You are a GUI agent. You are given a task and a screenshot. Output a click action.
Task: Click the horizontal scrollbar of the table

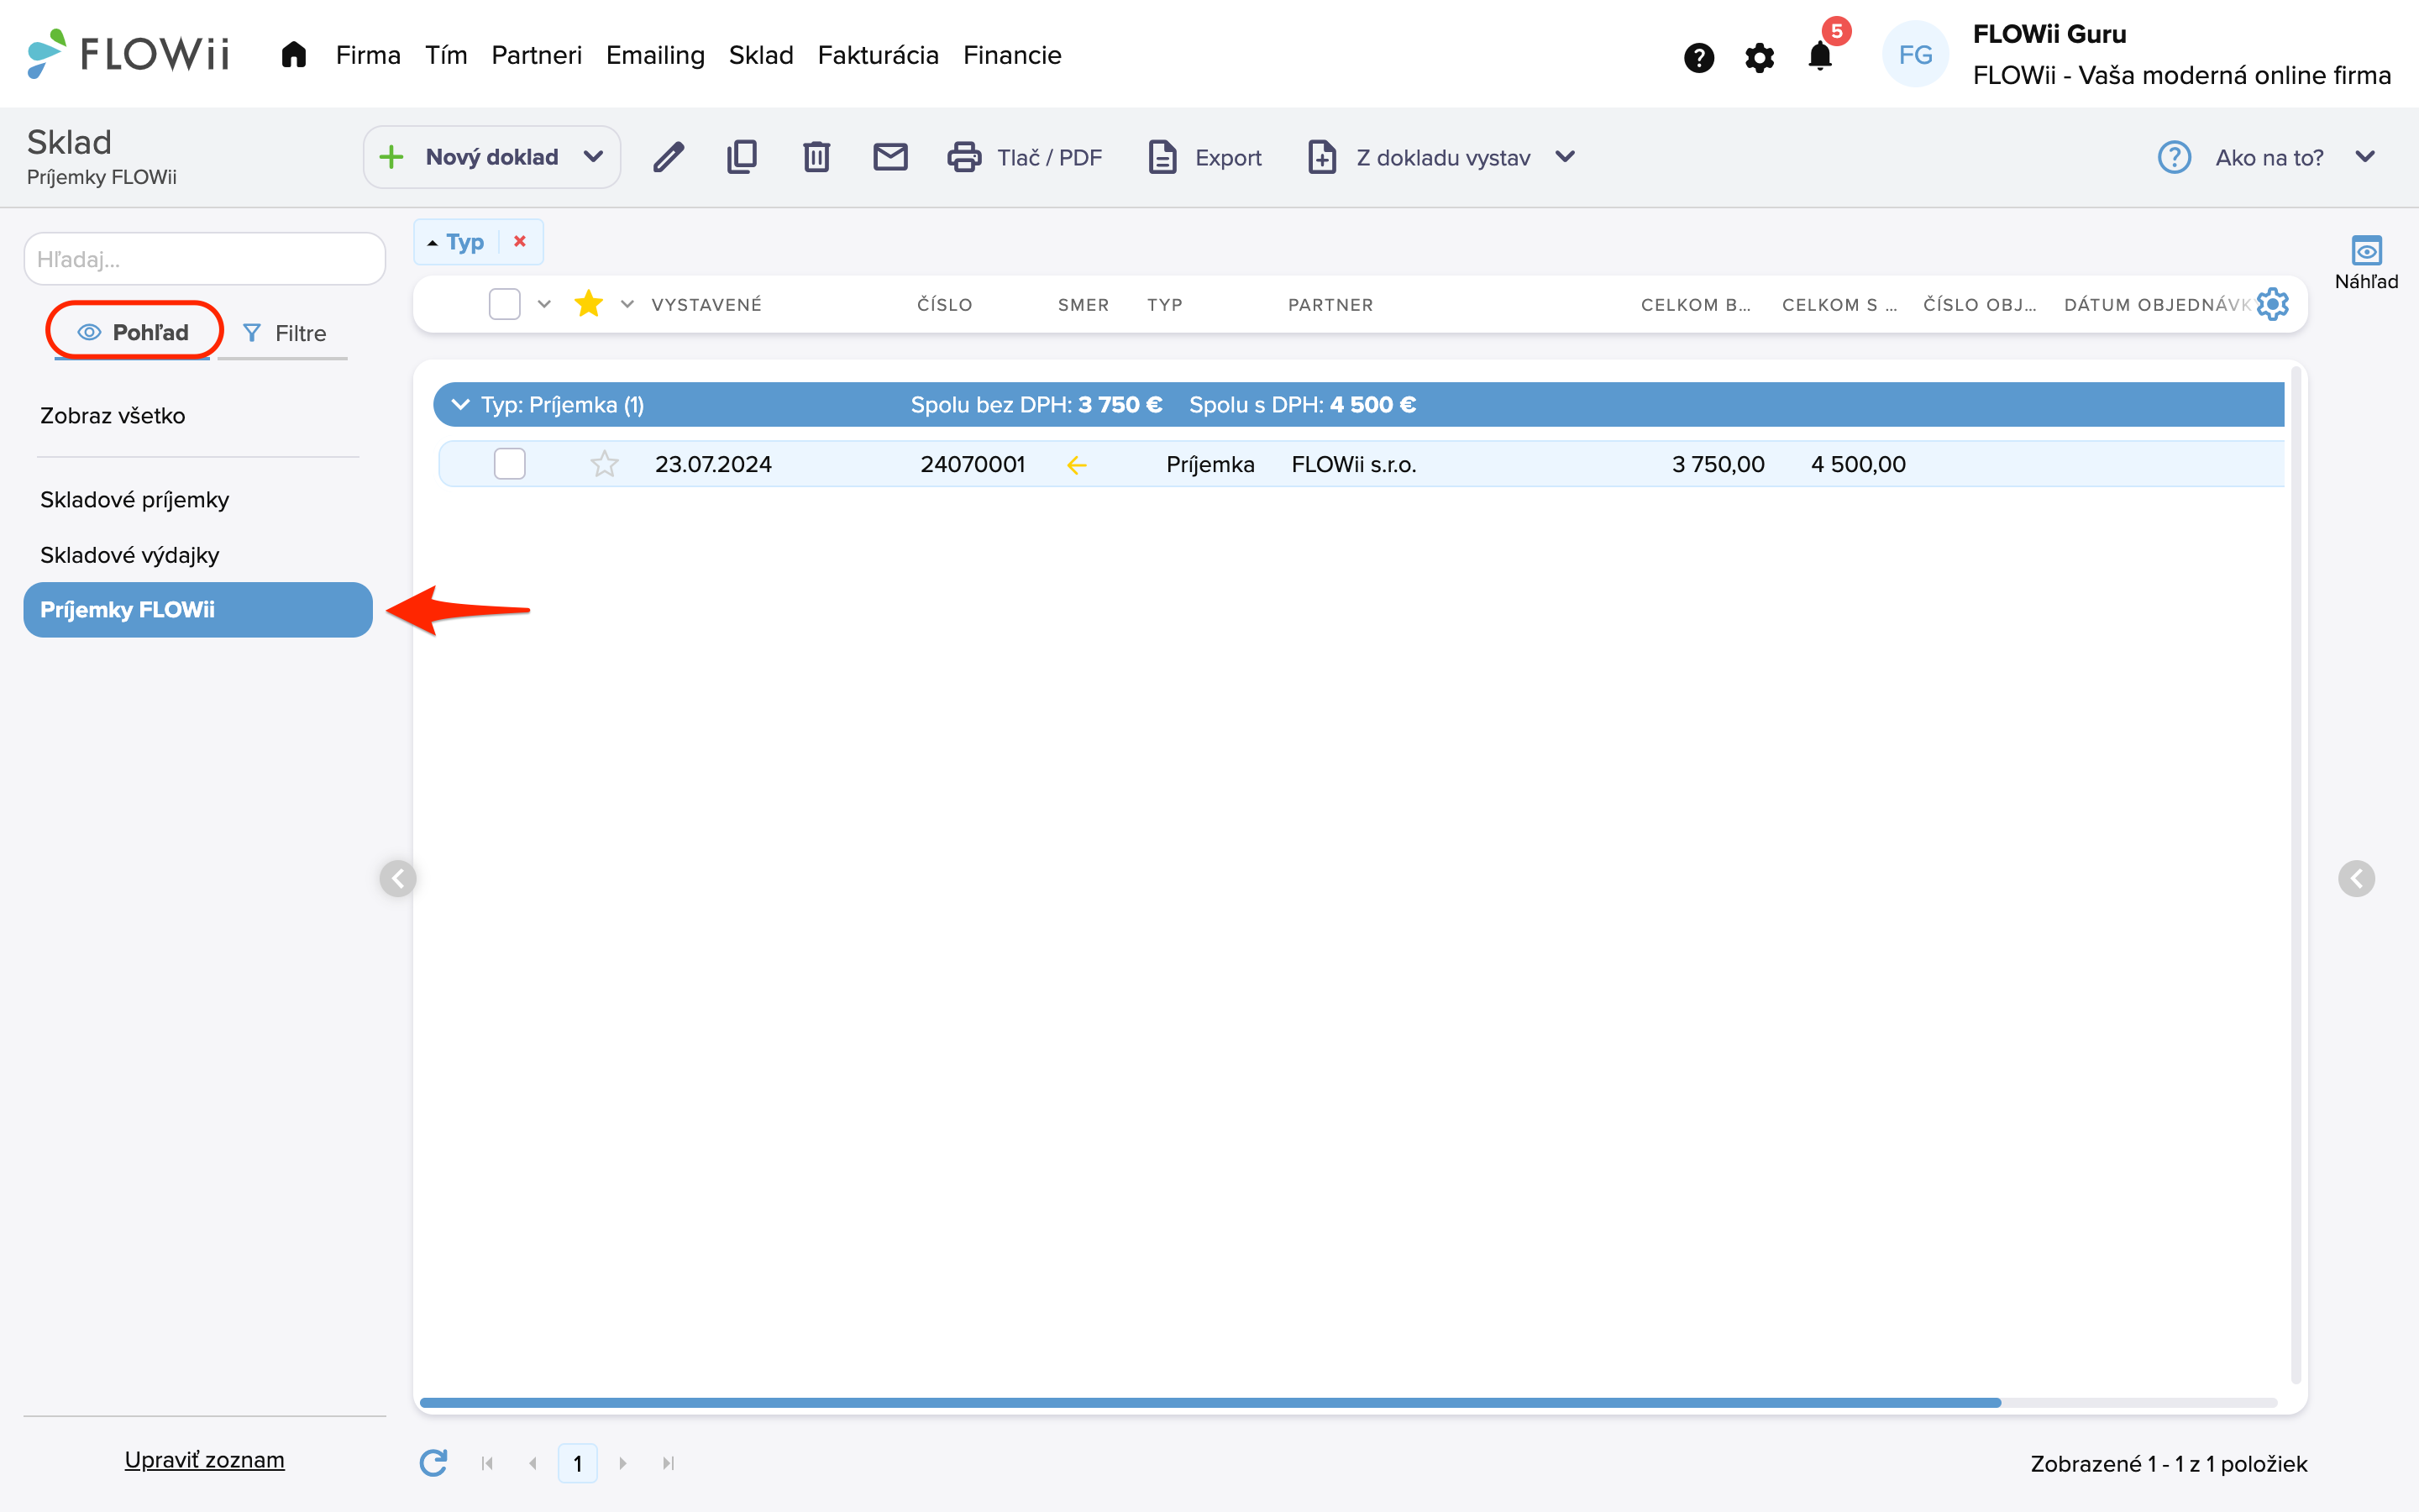click(1209, 1403)
